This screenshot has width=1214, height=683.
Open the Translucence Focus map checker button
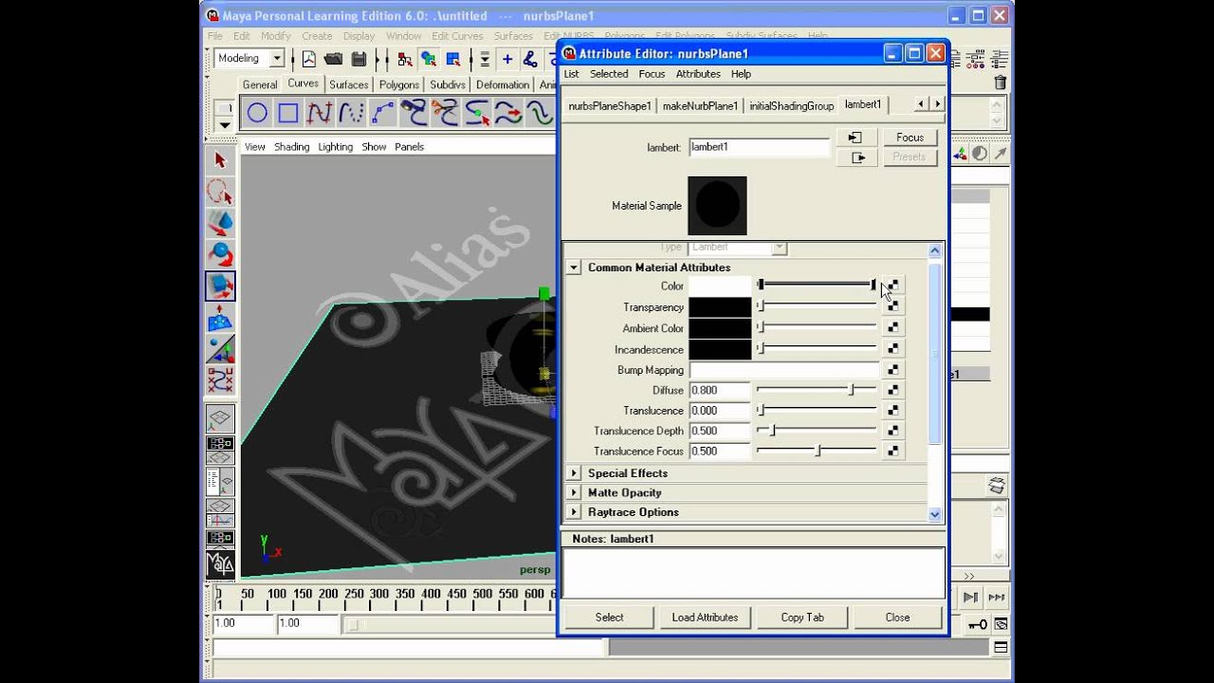coord(892,452)
